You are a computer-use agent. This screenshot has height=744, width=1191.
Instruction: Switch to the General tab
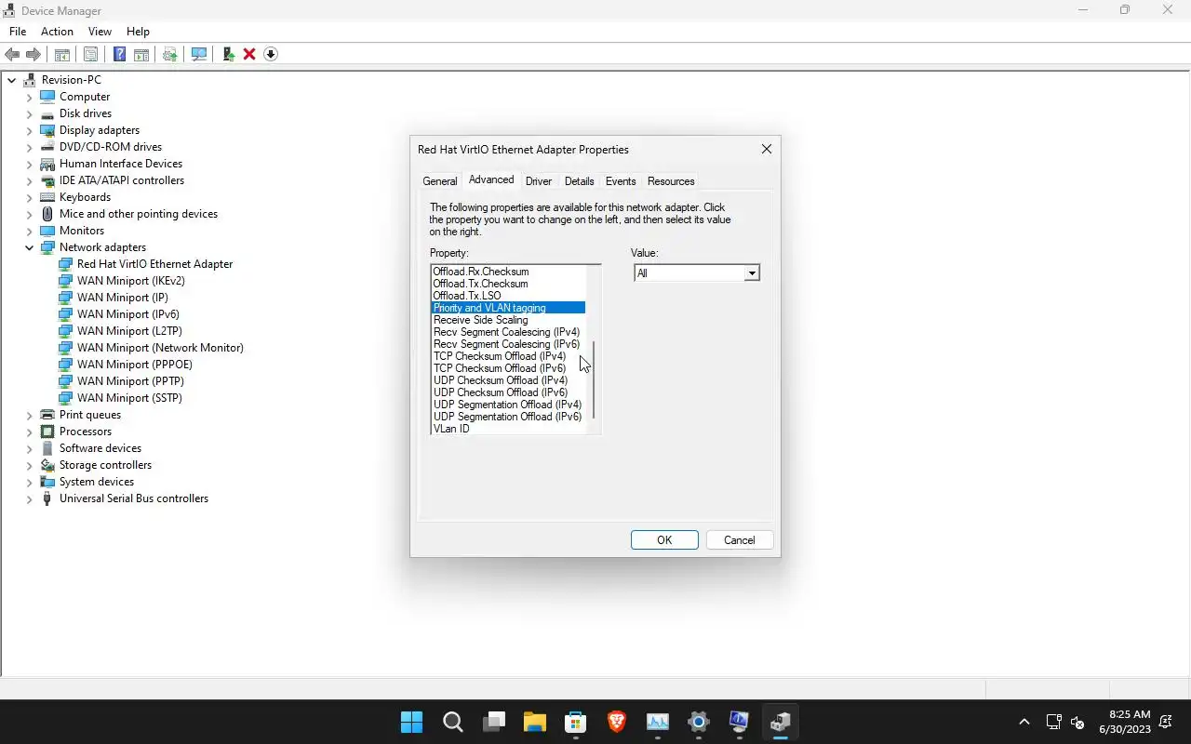[x=439, y=181]
